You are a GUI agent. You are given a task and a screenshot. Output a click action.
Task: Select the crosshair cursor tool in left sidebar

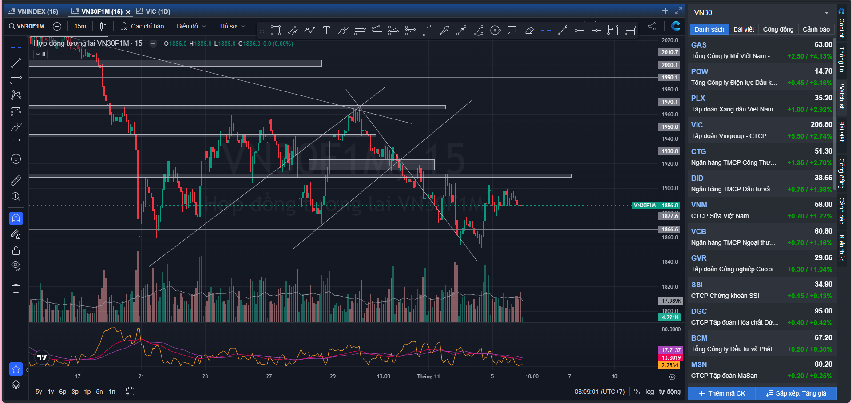[x=16, y=47]
